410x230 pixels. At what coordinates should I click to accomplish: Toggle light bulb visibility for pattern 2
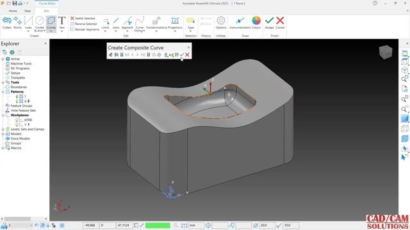pyautogui.click(x=17, y=101)
